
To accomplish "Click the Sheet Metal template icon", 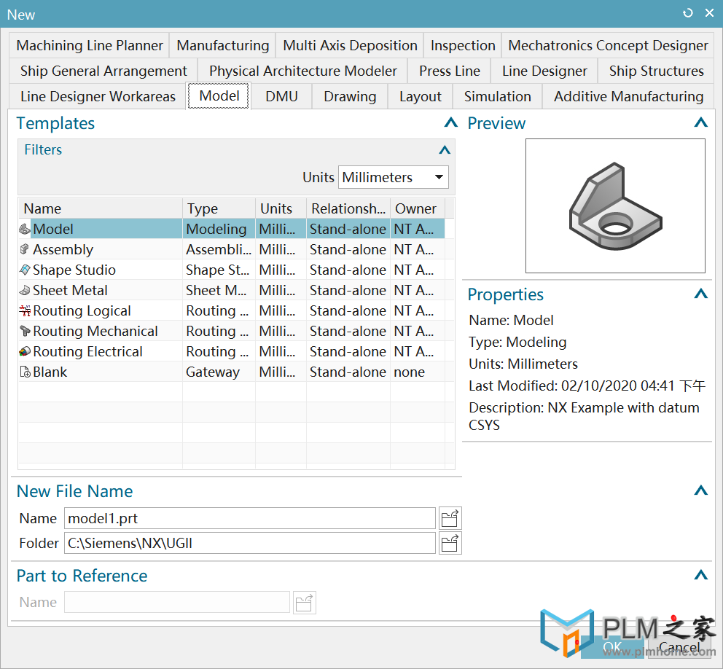I will pos(25,290).
